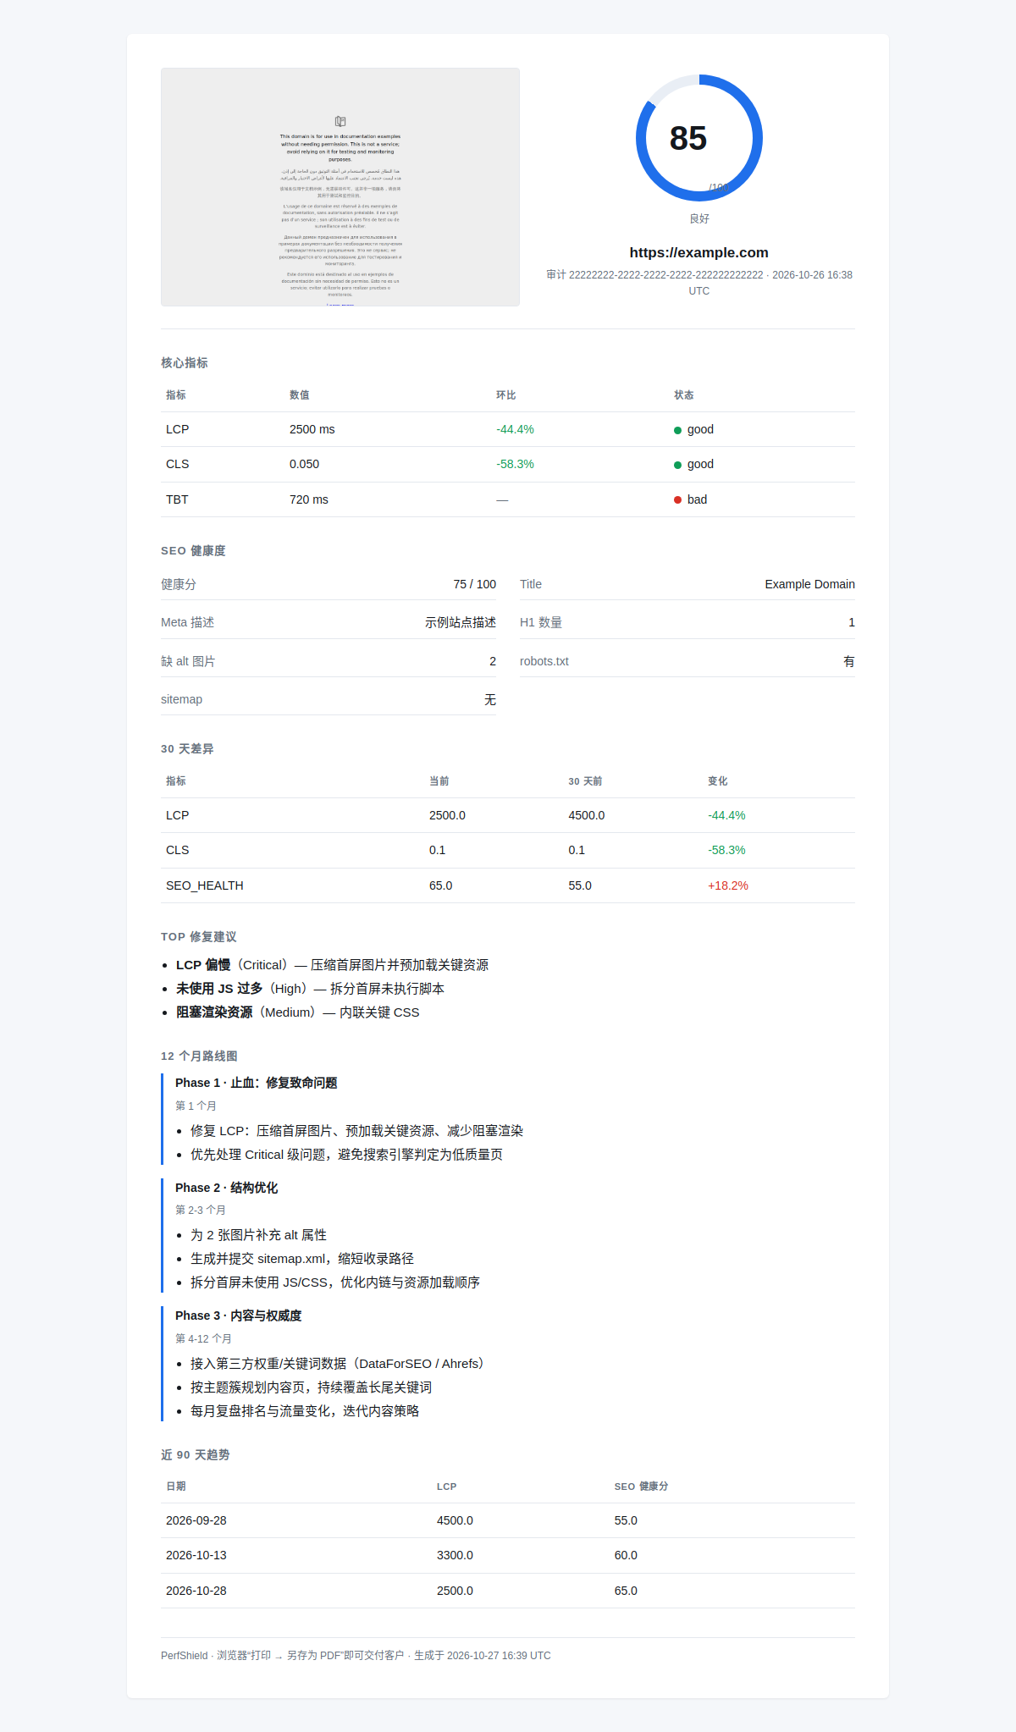Click the bad status label for TBT
This screenshot has height=1732, width=1016.
(697, 499)
